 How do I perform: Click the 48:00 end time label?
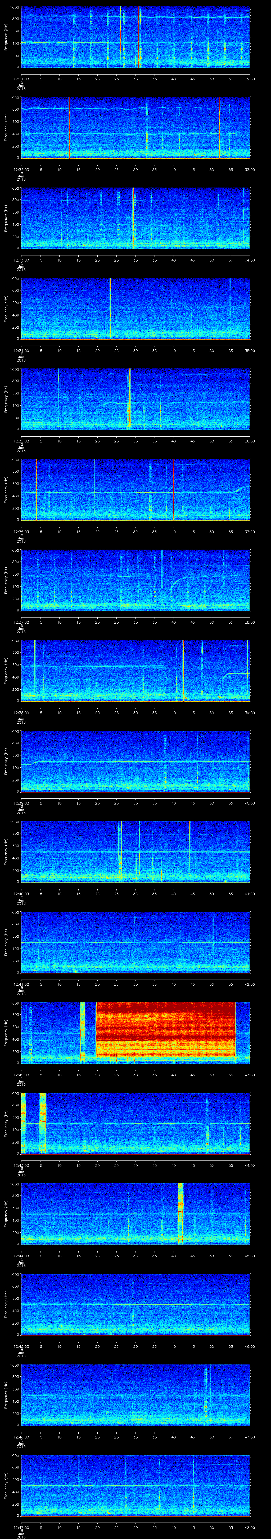(250, 1527)
